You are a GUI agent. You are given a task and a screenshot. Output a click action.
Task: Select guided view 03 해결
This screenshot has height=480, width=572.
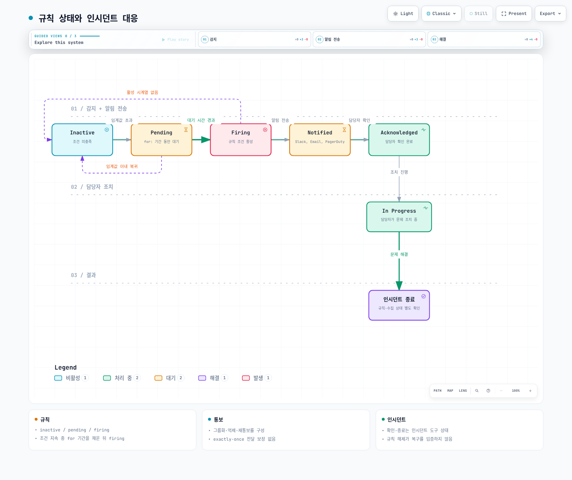coord(484,39)
